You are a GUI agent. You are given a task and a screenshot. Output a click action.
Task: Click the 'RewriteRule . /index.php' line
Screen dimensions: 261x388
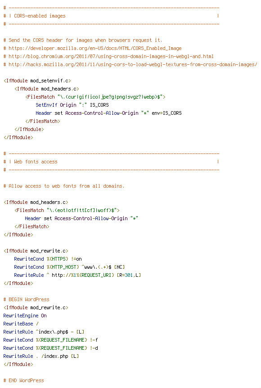coord(41,356)
